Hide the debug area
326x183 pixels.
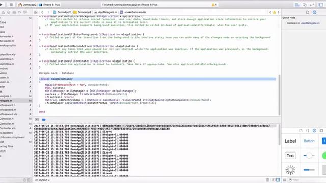(x=37, y=120)
